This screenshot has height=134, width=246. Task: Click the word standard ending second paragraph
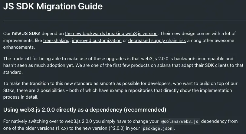pyautogui.click(x=13, y=72)
